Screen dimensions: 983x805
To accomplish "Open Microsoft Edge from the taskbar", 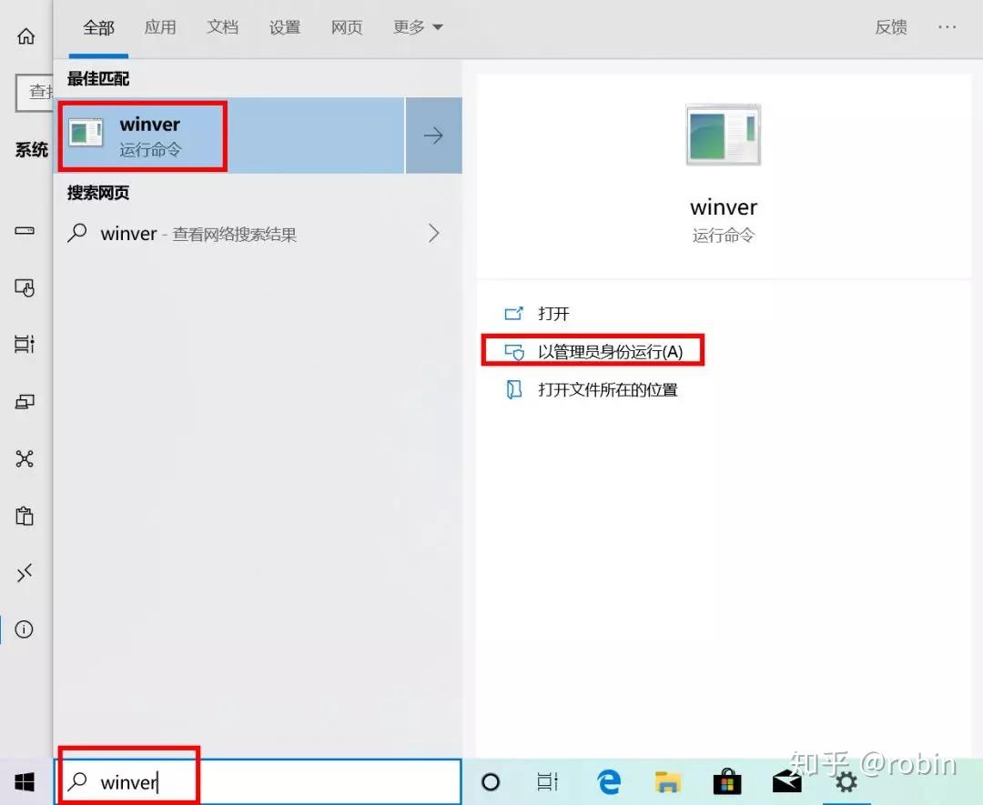I will pyautogui.click(x=608, y=780).
